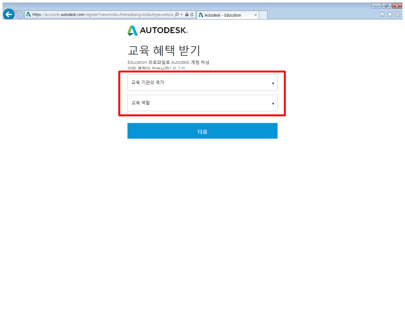Click the URL address field

click(102, 14)
